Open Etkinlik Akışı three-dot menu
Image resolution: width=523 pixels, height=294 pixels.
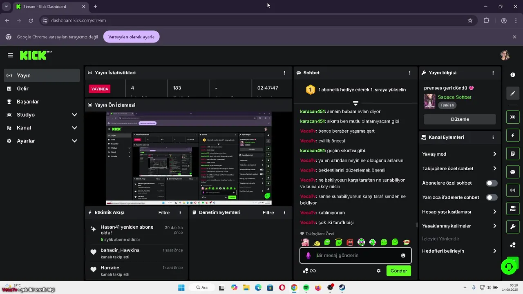(x=180, y=213)
